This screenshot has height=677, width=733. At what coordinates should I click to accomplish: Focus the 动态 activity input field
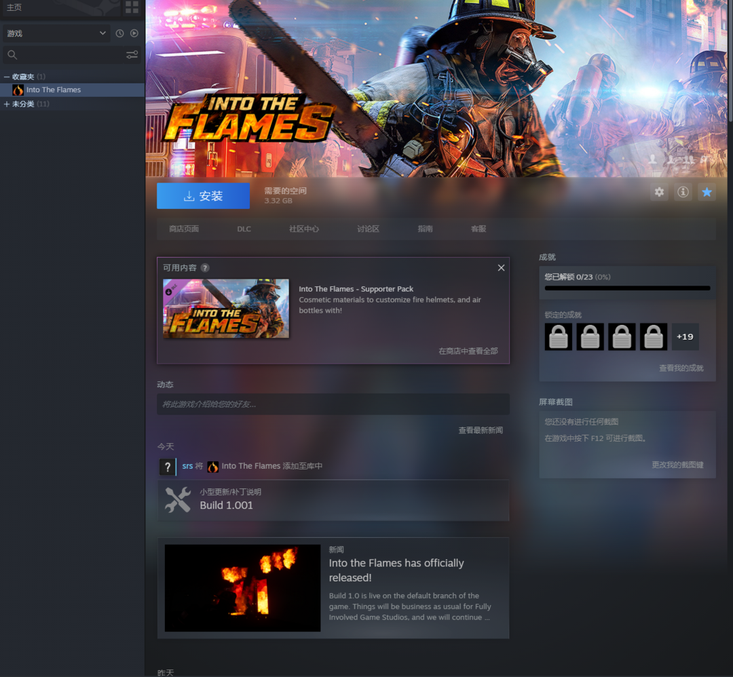pos(333,404)
